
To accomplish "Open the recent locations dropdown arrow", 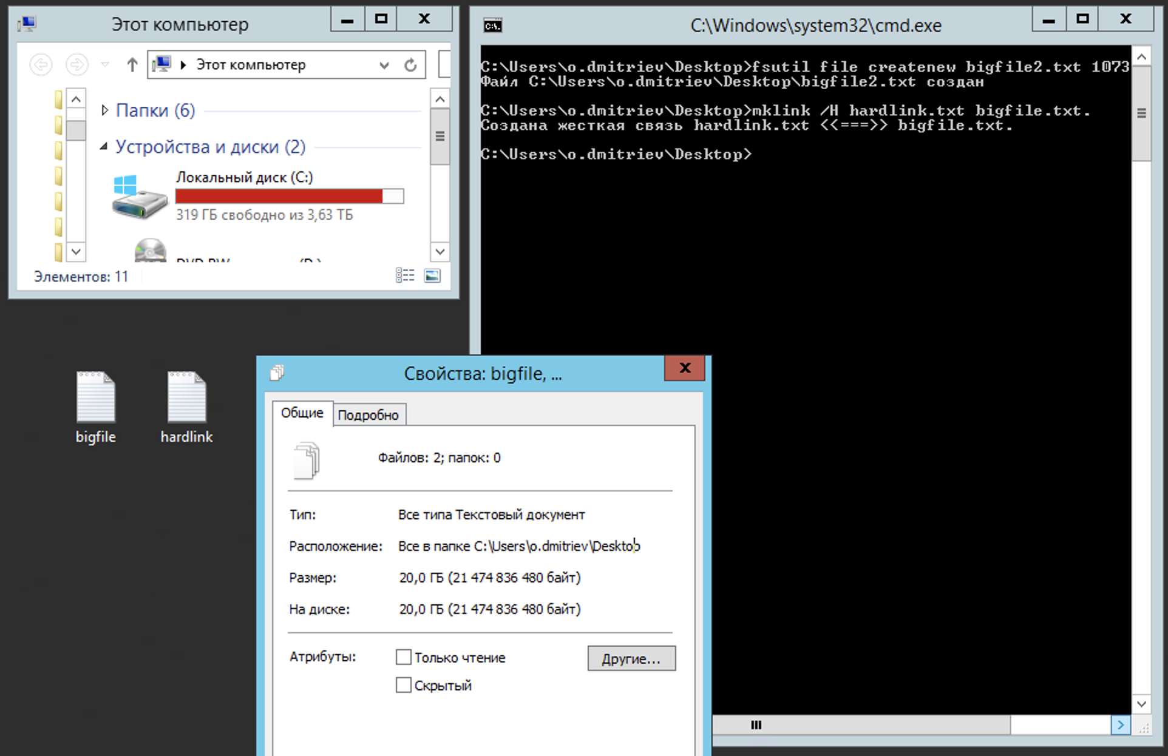I will 105,64.
